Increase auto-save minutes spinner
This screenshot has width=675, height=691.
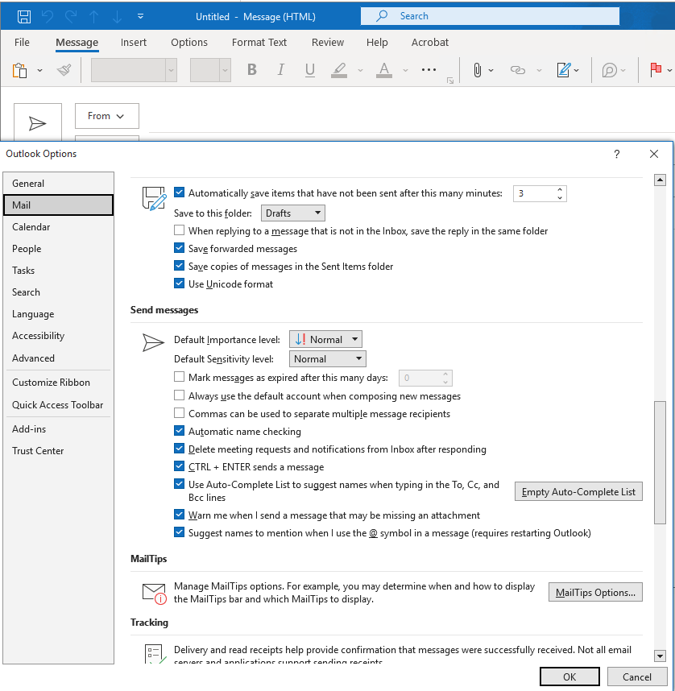(560, 190)
